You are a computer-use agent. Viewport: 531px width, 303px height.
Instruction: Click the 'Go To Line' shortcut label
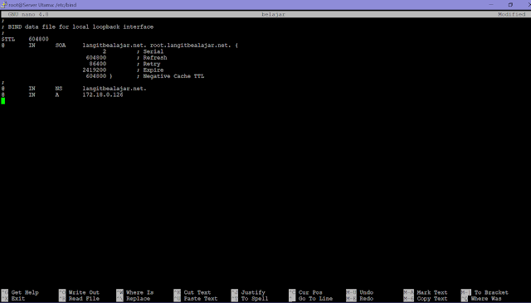click(x=315, y=299)
